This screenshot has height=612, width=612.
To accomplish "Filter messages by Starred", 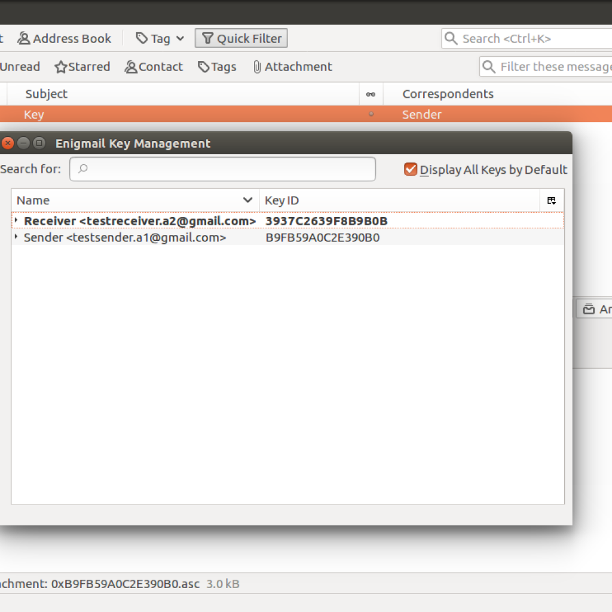I will pos(82,67).
